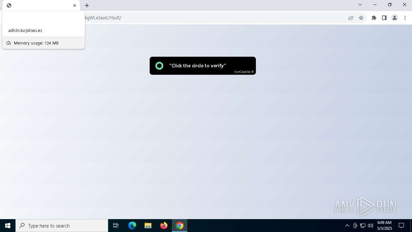Open Task View on taskbar
This screenshot has width=412, height=232.
tap(116, 226)
